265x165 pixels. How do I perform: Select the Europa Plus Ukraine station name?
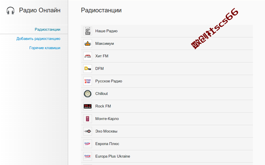point(113,156)
